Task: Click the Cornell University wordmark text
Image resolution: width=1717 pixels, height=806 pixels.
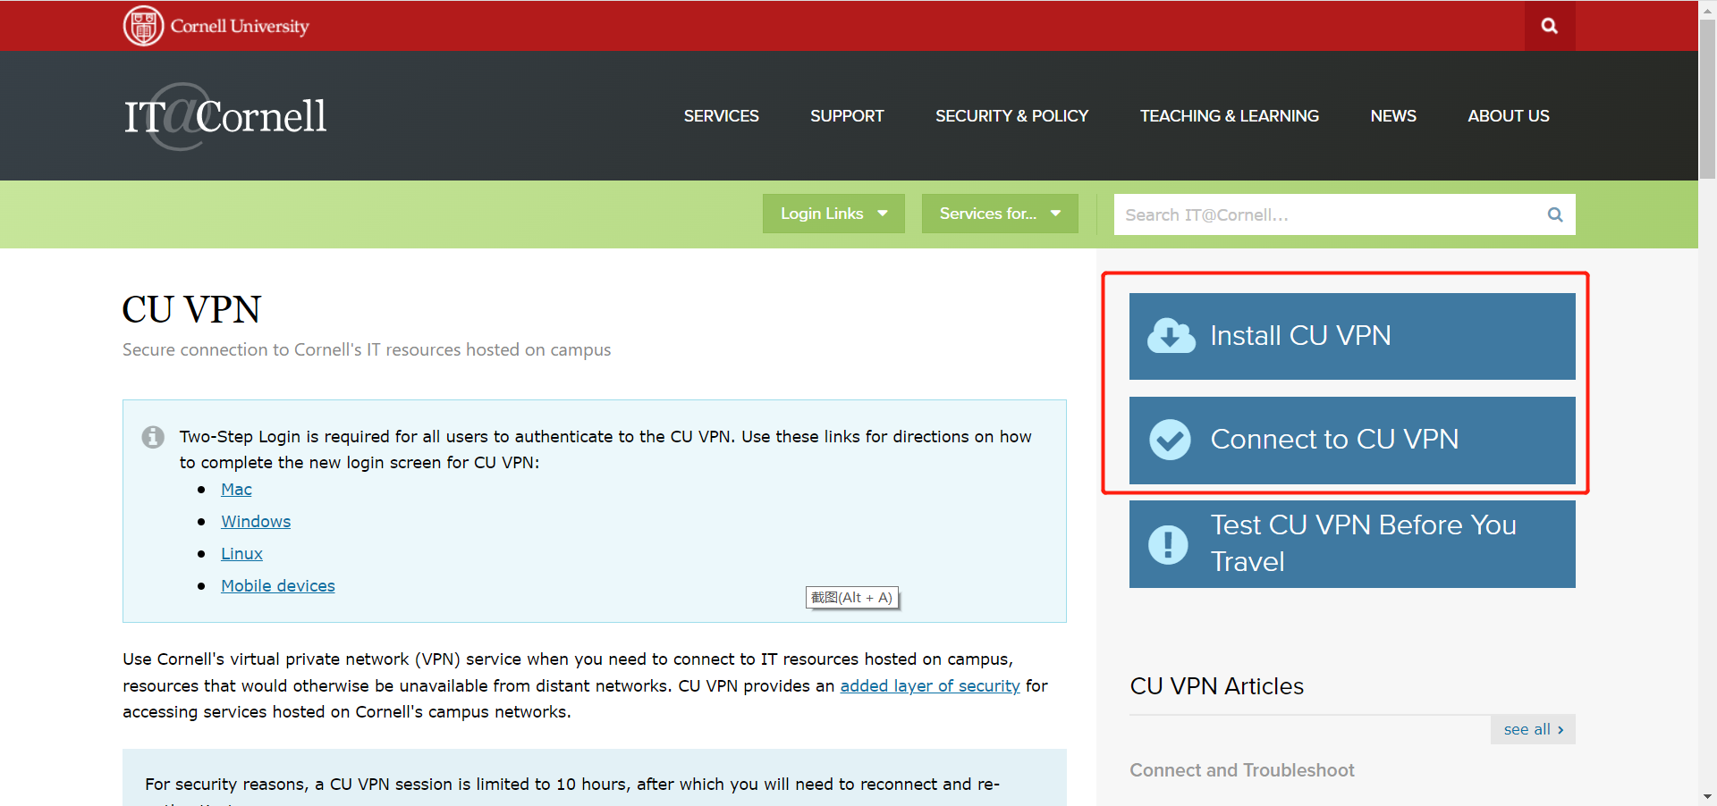Action: click(x=240, y=26)
